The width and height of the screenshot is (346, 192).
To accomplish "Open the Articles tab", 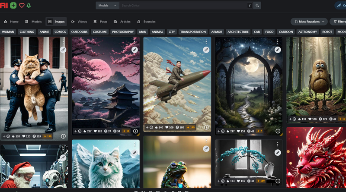I will pyautogui.click(x=122, y=22).
